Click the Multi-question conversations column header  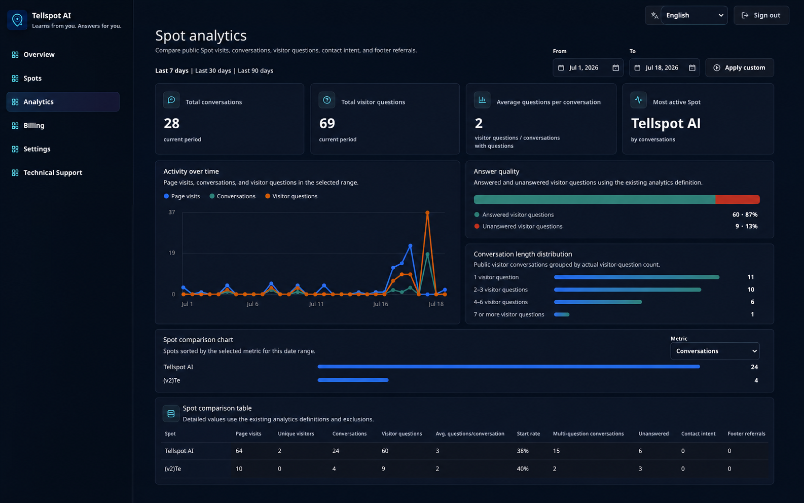point(588,434)
